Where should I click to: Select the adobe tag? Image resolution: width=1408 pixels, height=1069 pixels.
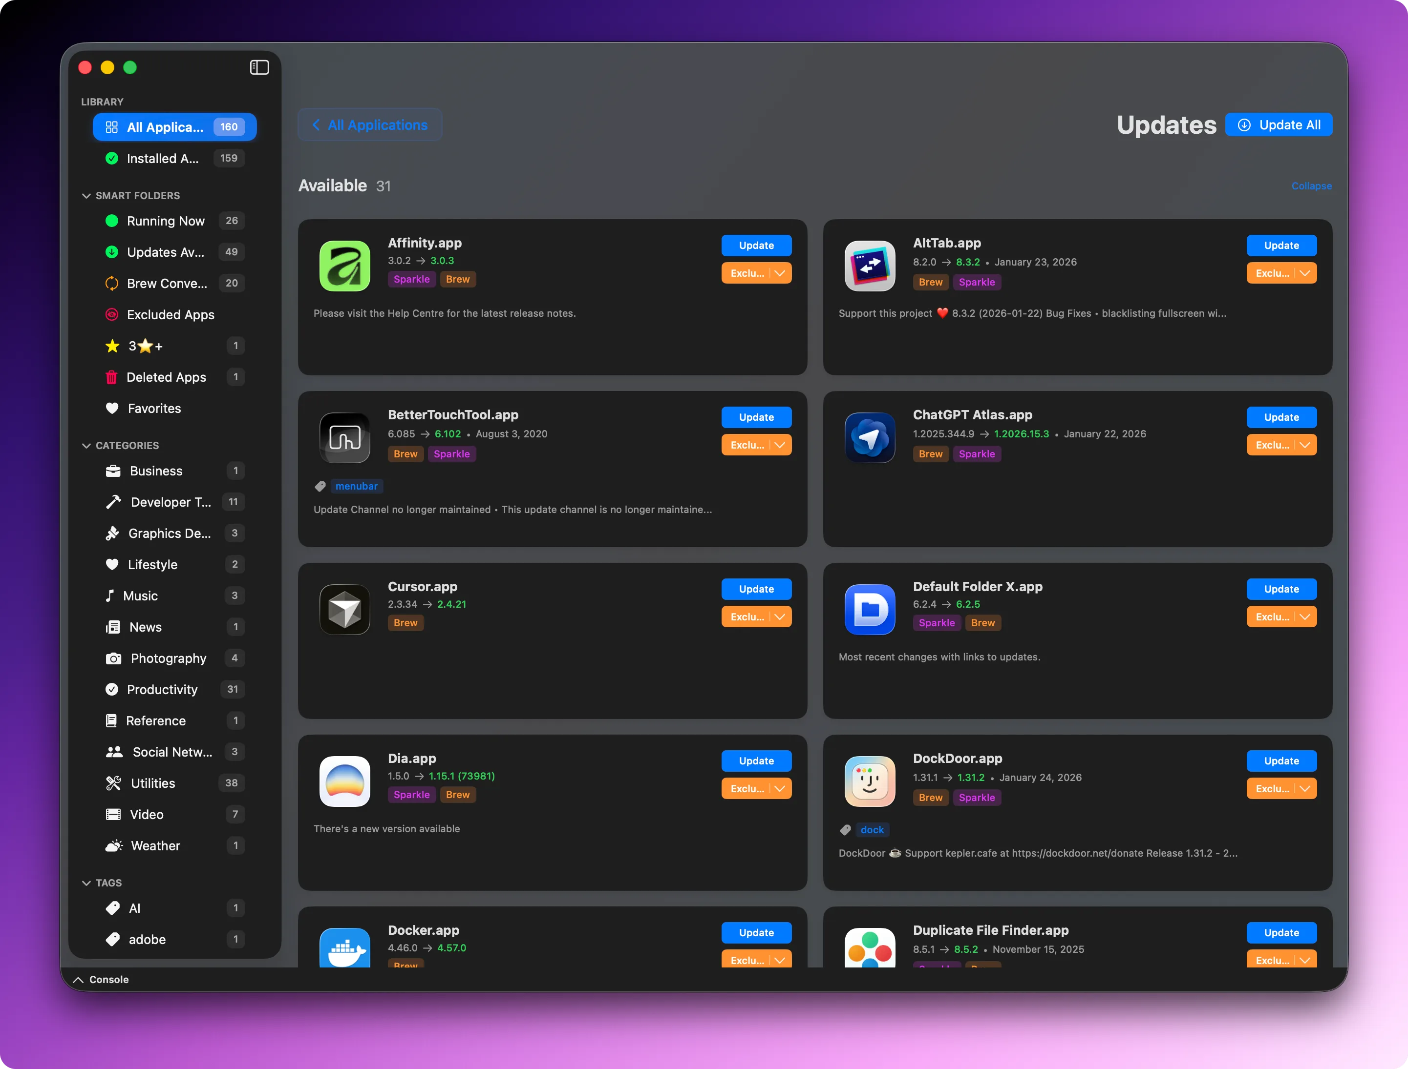click(174, 939)
